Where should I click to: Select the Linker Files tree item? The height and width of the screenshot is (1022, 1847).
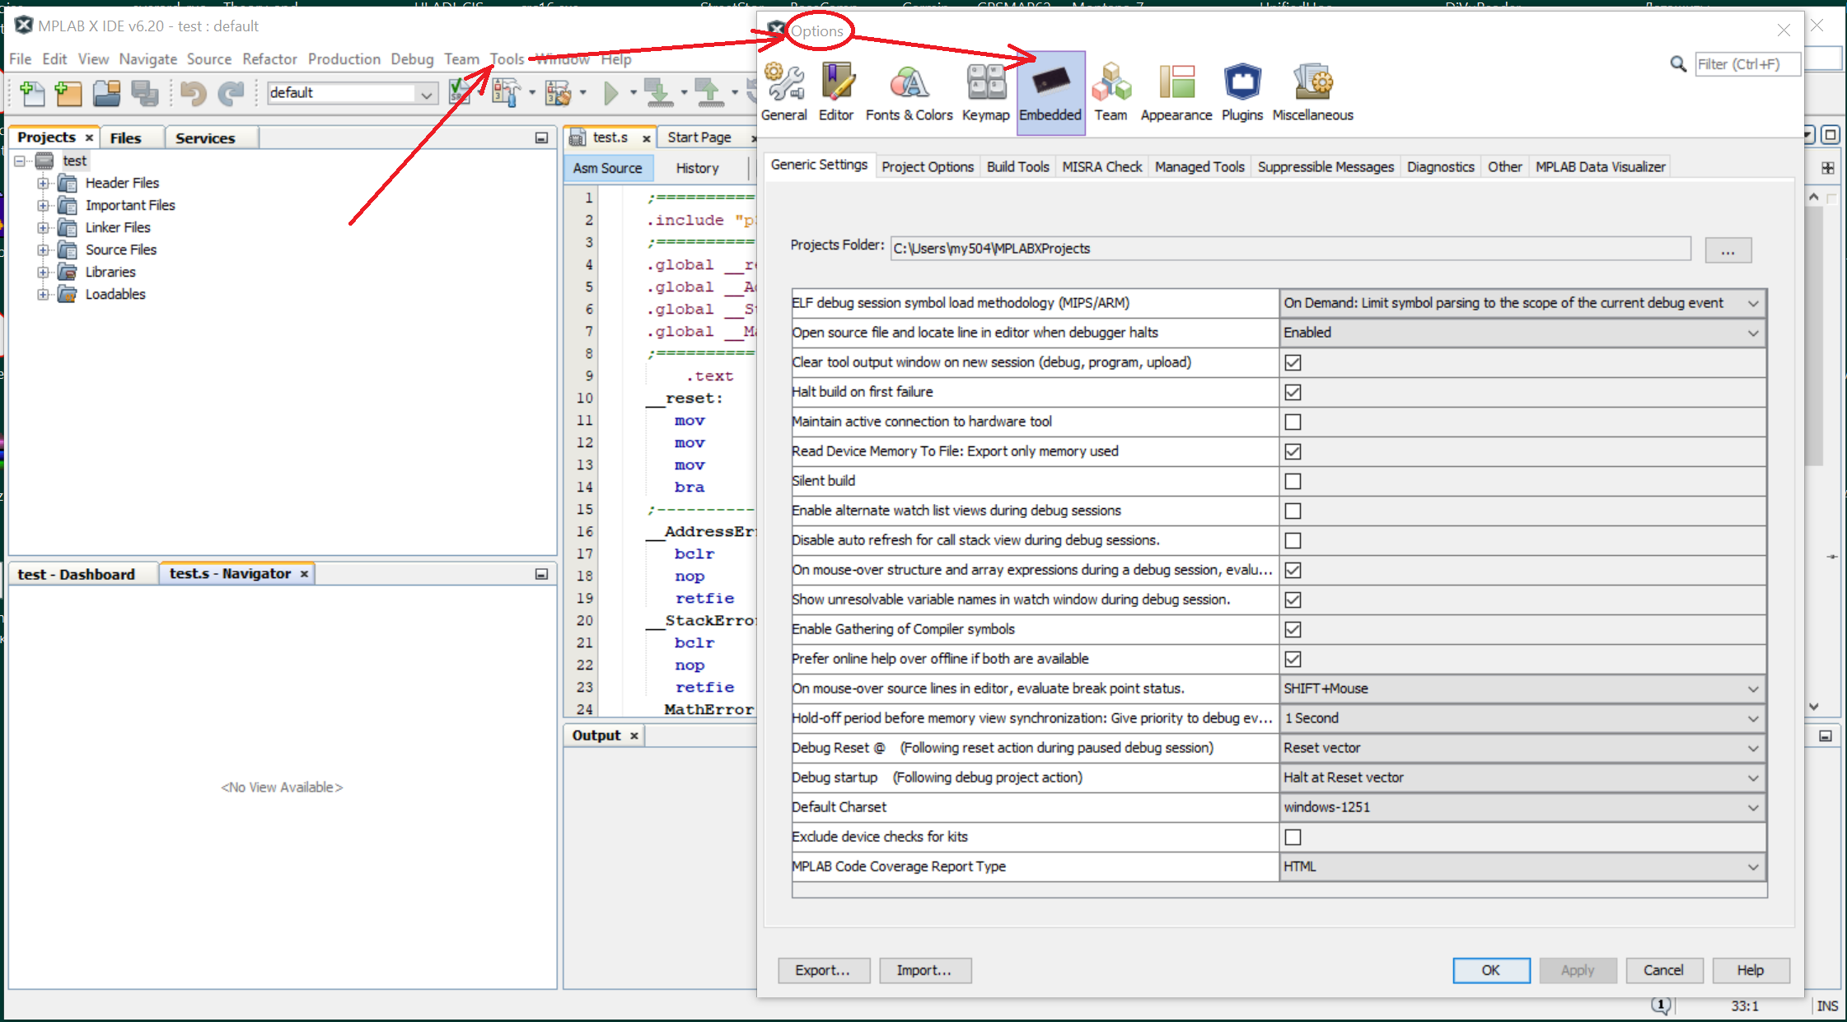click(x=118, y=227)
